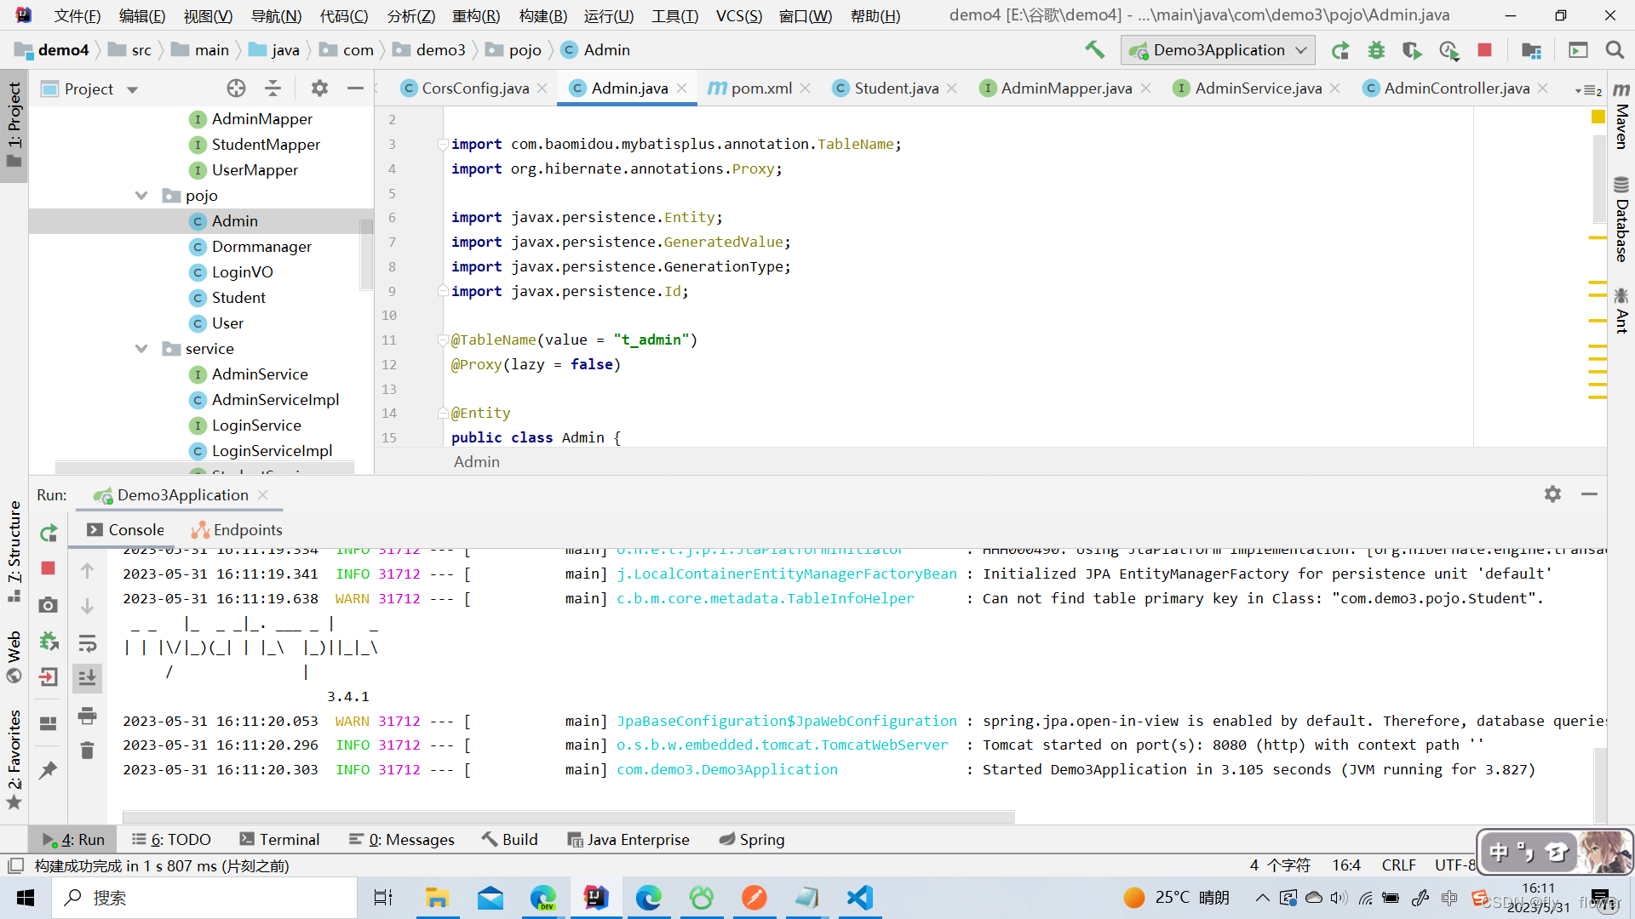Image resolution: width=1635 pixels, height=919 pixels.
Task: Toggle scroll to end in console
Action: [x=87, y=678]
